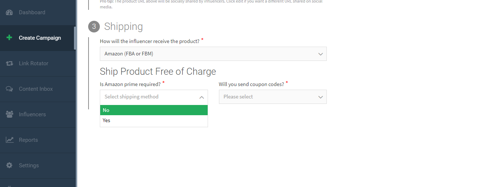The image size is (490, 187).
Task: Click the Link Rotator arrows icon
Action: pyautogui.click(x=9, y=63)
